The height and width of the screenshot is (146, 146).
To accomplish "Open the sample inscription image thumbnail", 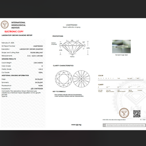I will [121, 46].
